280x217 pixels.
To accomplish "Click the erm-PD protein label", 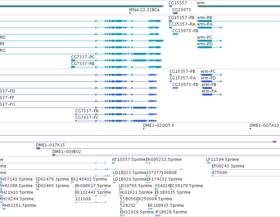I will (x=208, y=78).
